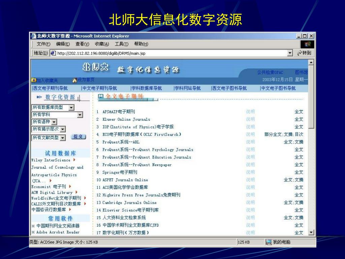Click red arrow next to ACM Digital Library
The image size is (345, 259).
(x=76, y=192)
